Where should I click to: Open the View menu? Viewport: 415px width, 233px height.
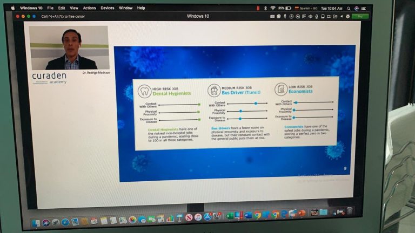click(x=74, y=8)
